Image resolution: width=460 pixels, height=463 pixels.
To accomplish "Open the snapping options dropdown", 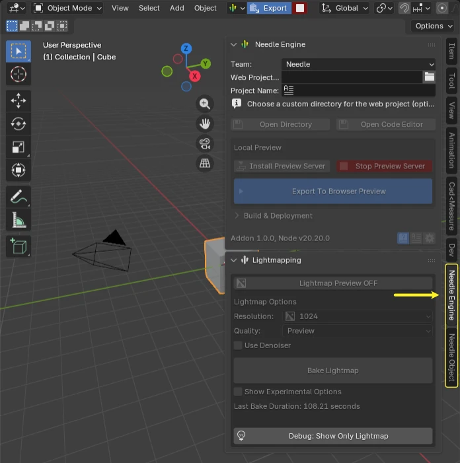I will [422, 8].
